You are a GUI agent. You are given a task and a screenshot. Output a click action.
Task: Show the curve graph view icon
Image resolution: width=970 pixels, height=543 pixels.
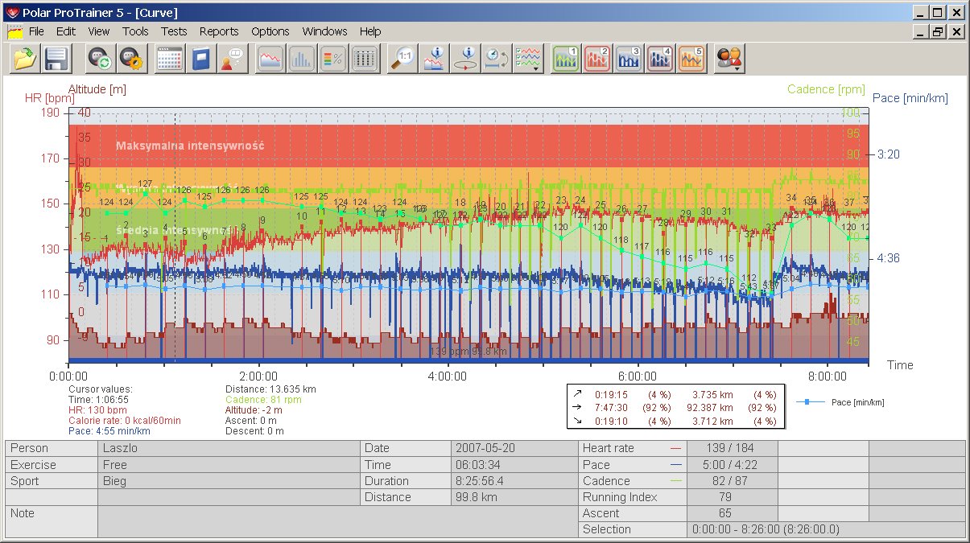[x=270, y=59]
